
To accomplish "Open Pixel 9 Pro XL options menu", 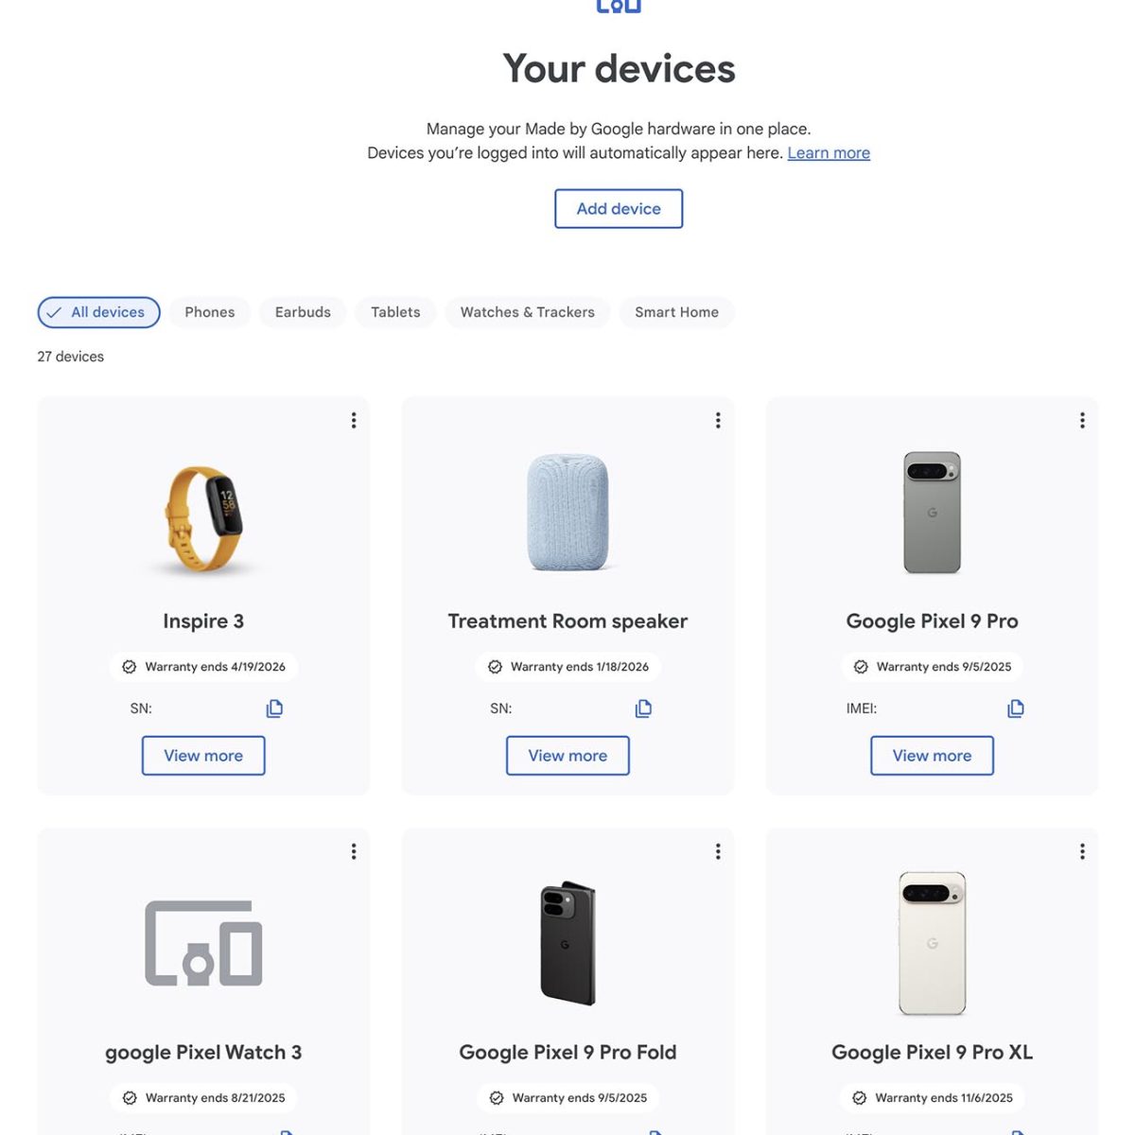I will pos(1082,851).
